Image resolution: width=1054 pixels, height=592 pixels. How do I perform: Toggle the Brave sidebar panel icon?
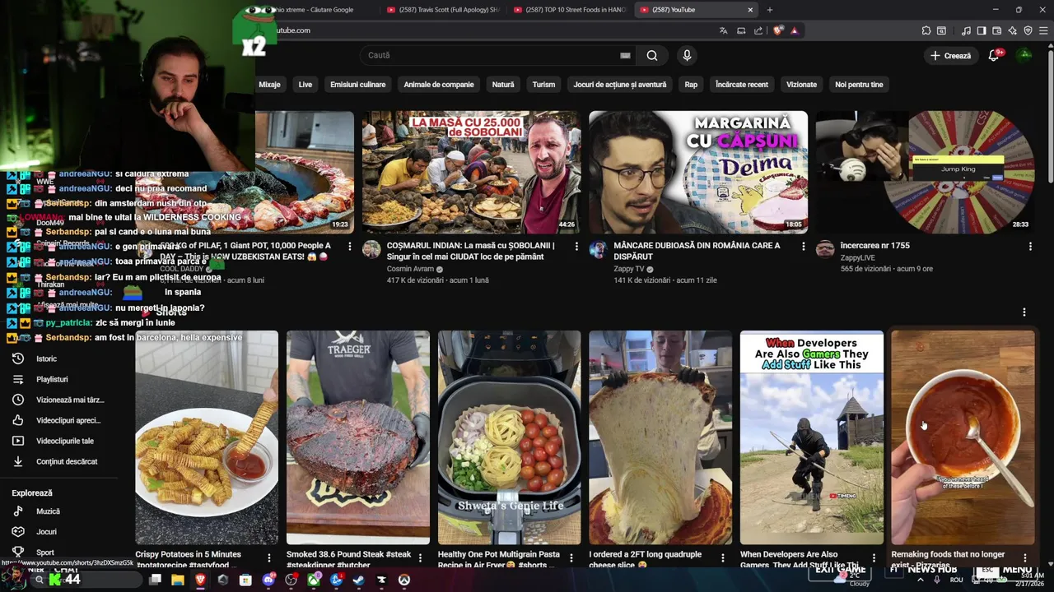click(982, 30)
